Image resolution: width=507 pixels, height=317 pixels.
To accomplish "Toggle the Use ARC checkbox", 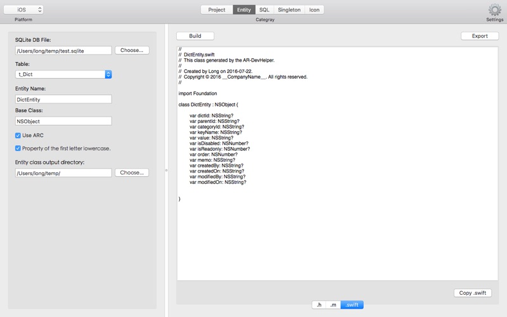I will point(18,135).
